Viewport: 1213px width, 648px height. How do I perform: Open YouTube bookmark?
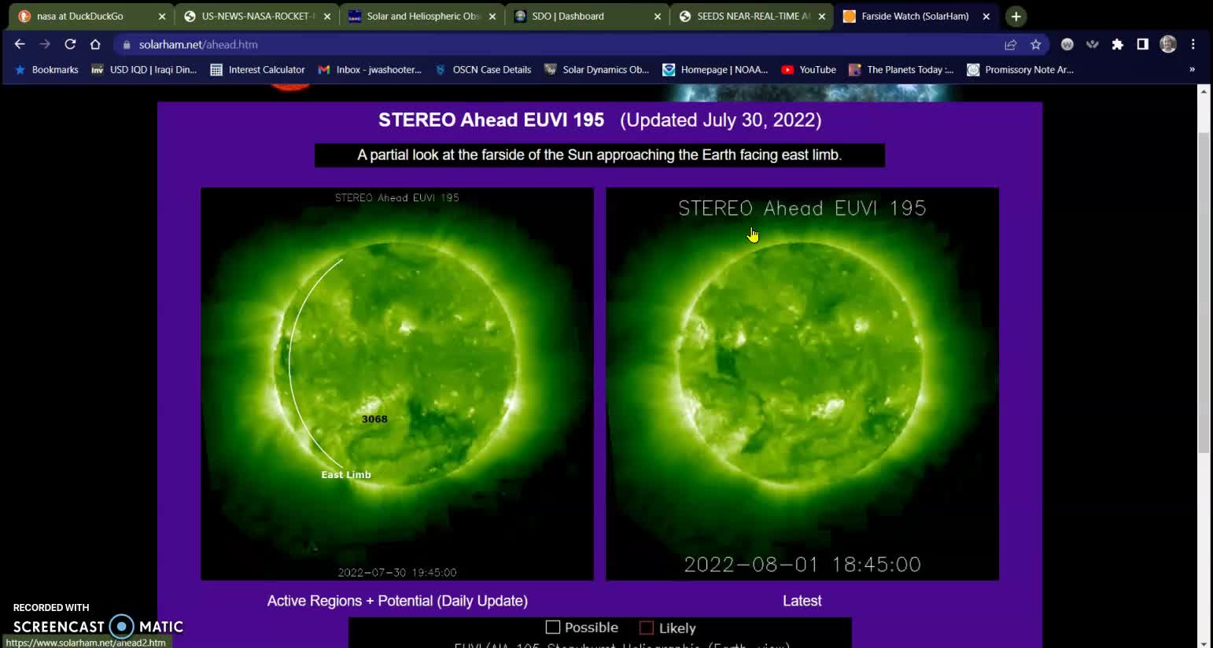(x=808, y=70)
